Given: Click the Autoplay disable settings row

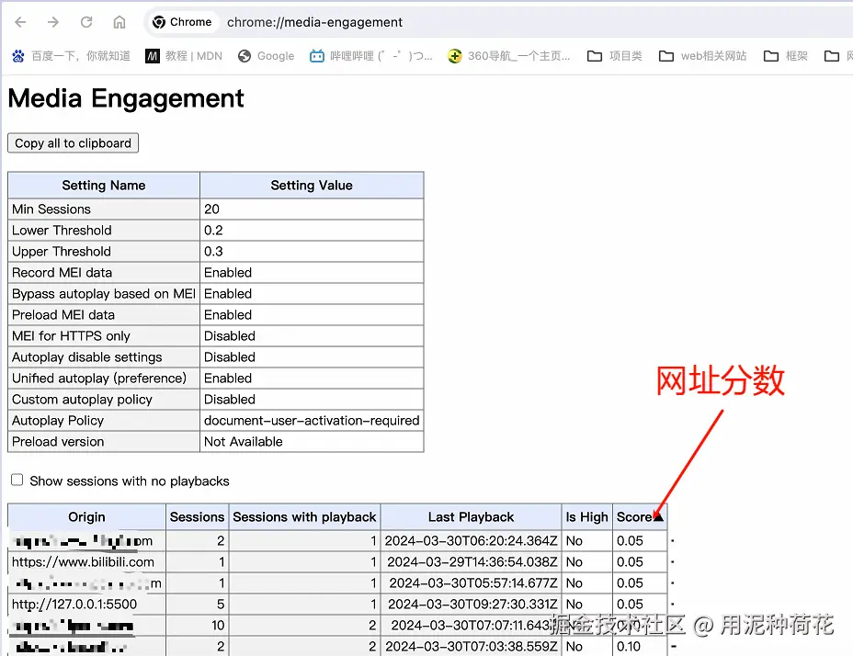Looking at the screenshot, I should [x=215, y=356].
